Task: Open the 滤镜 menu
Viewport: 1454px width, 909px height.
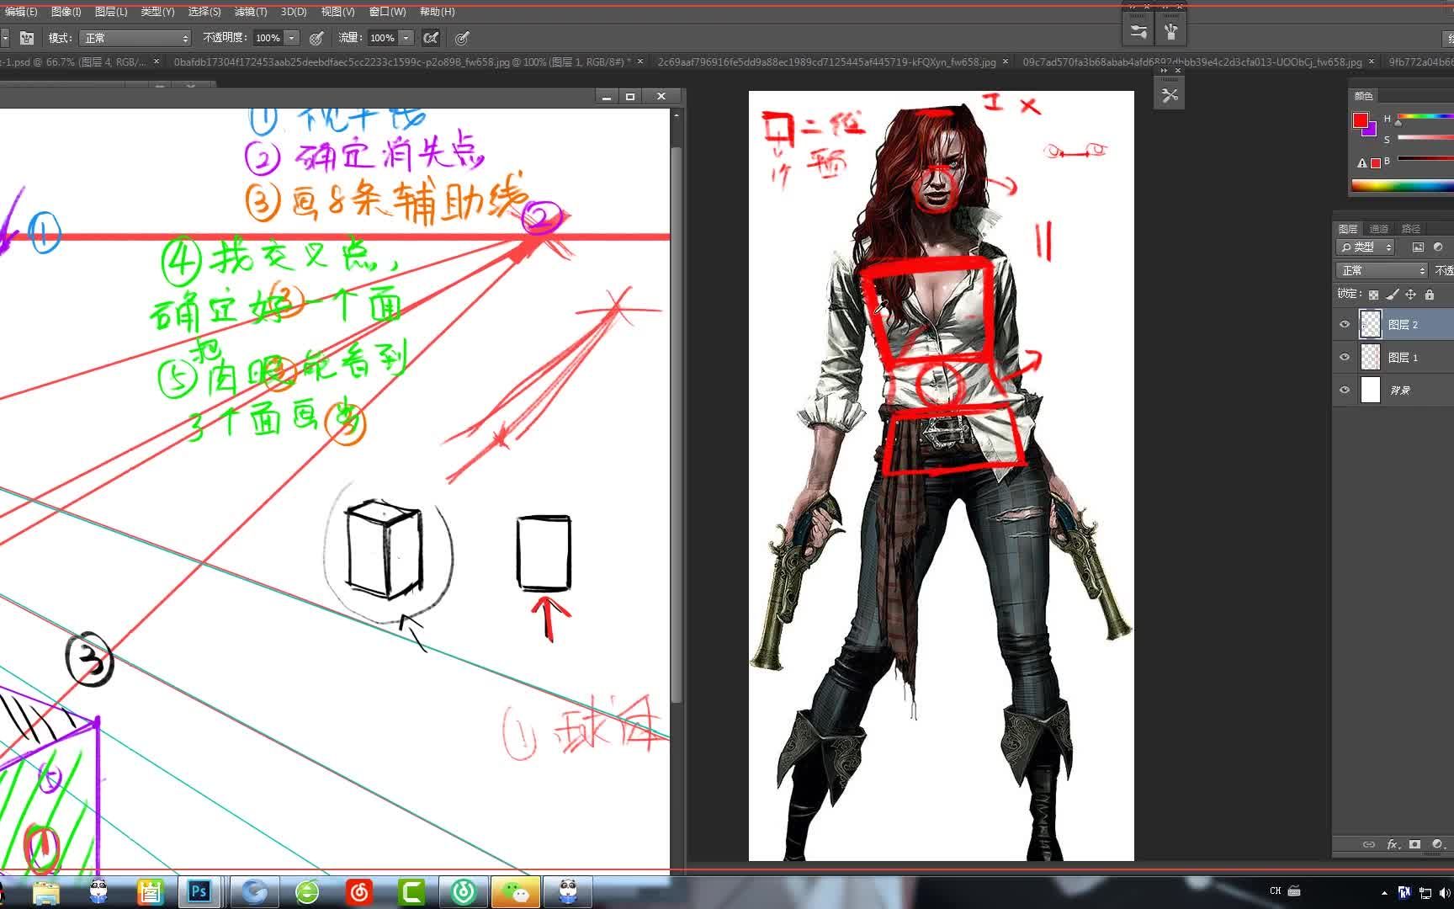Action: click(249, 12)
